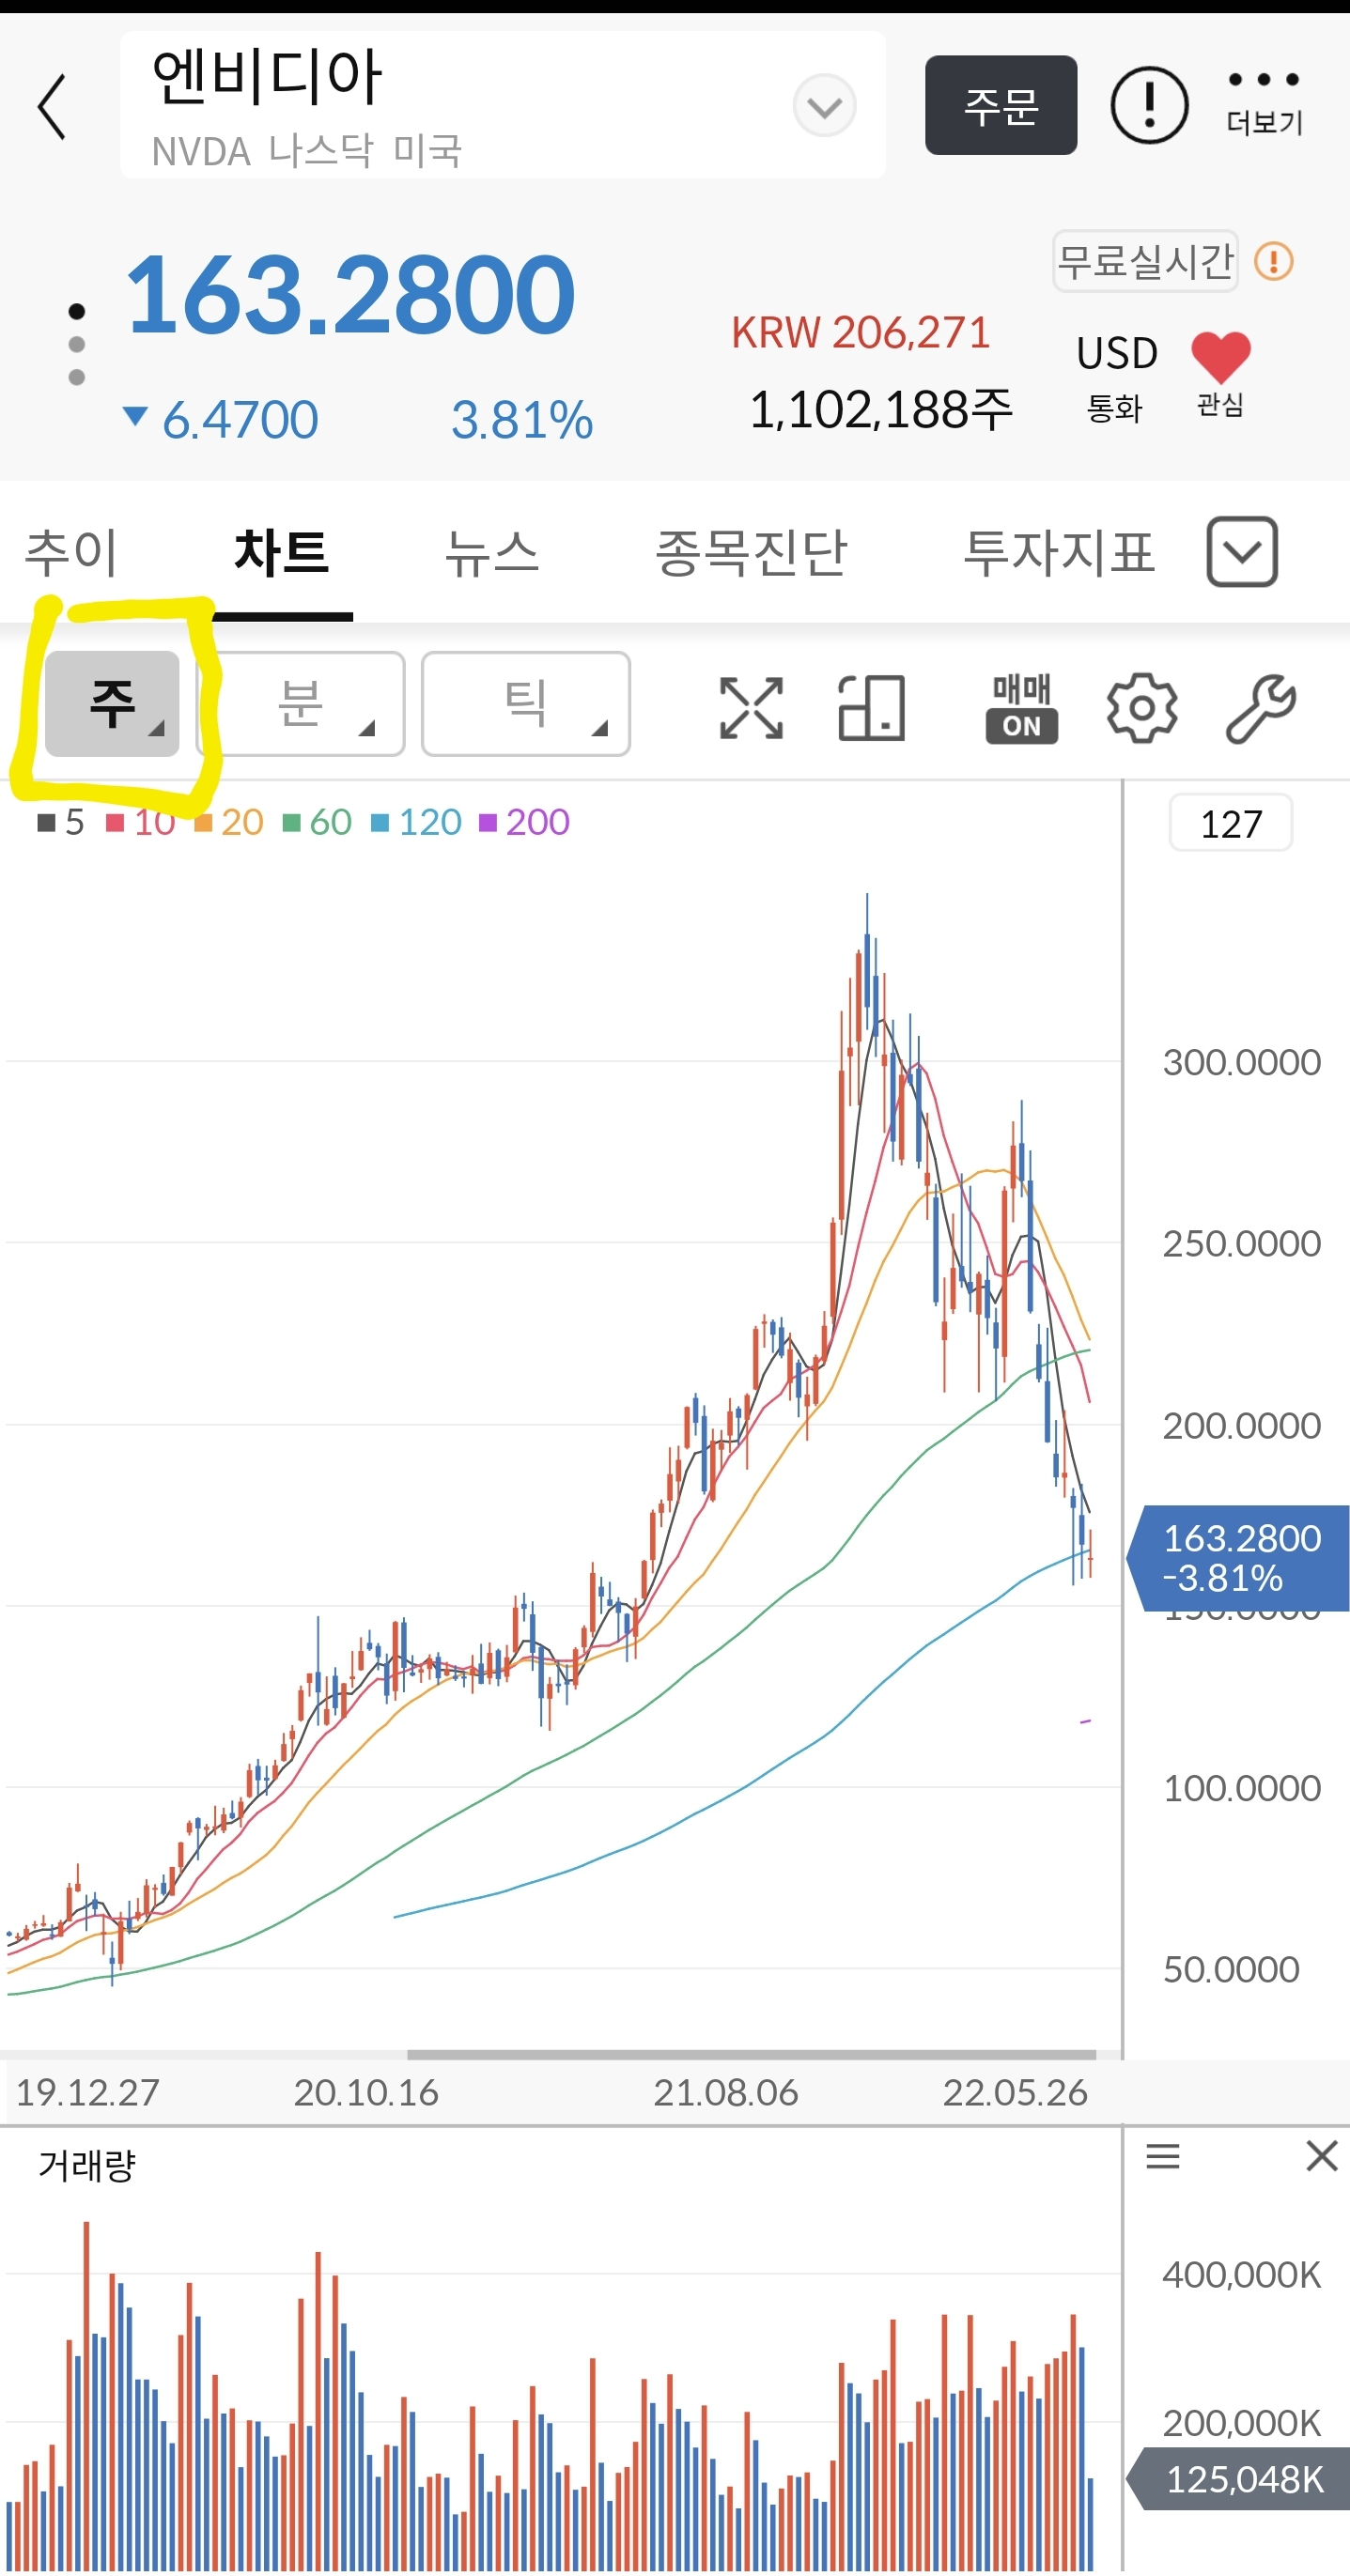Open the 틱 tick period dropdown
This screenshot has height=2576, width=1350.
click(526, 704)
